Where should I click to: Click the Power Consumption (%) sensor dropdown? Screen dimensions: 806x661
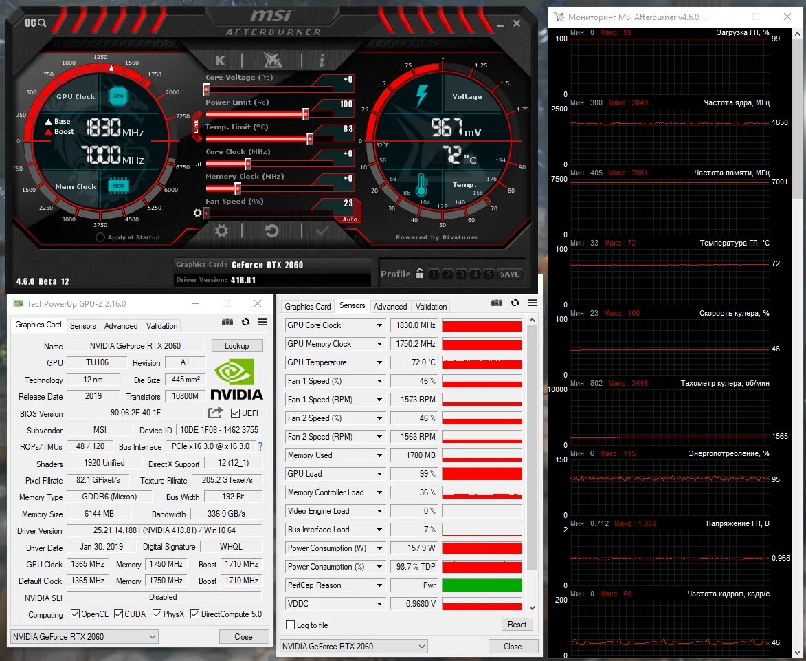tap(379, 567)
